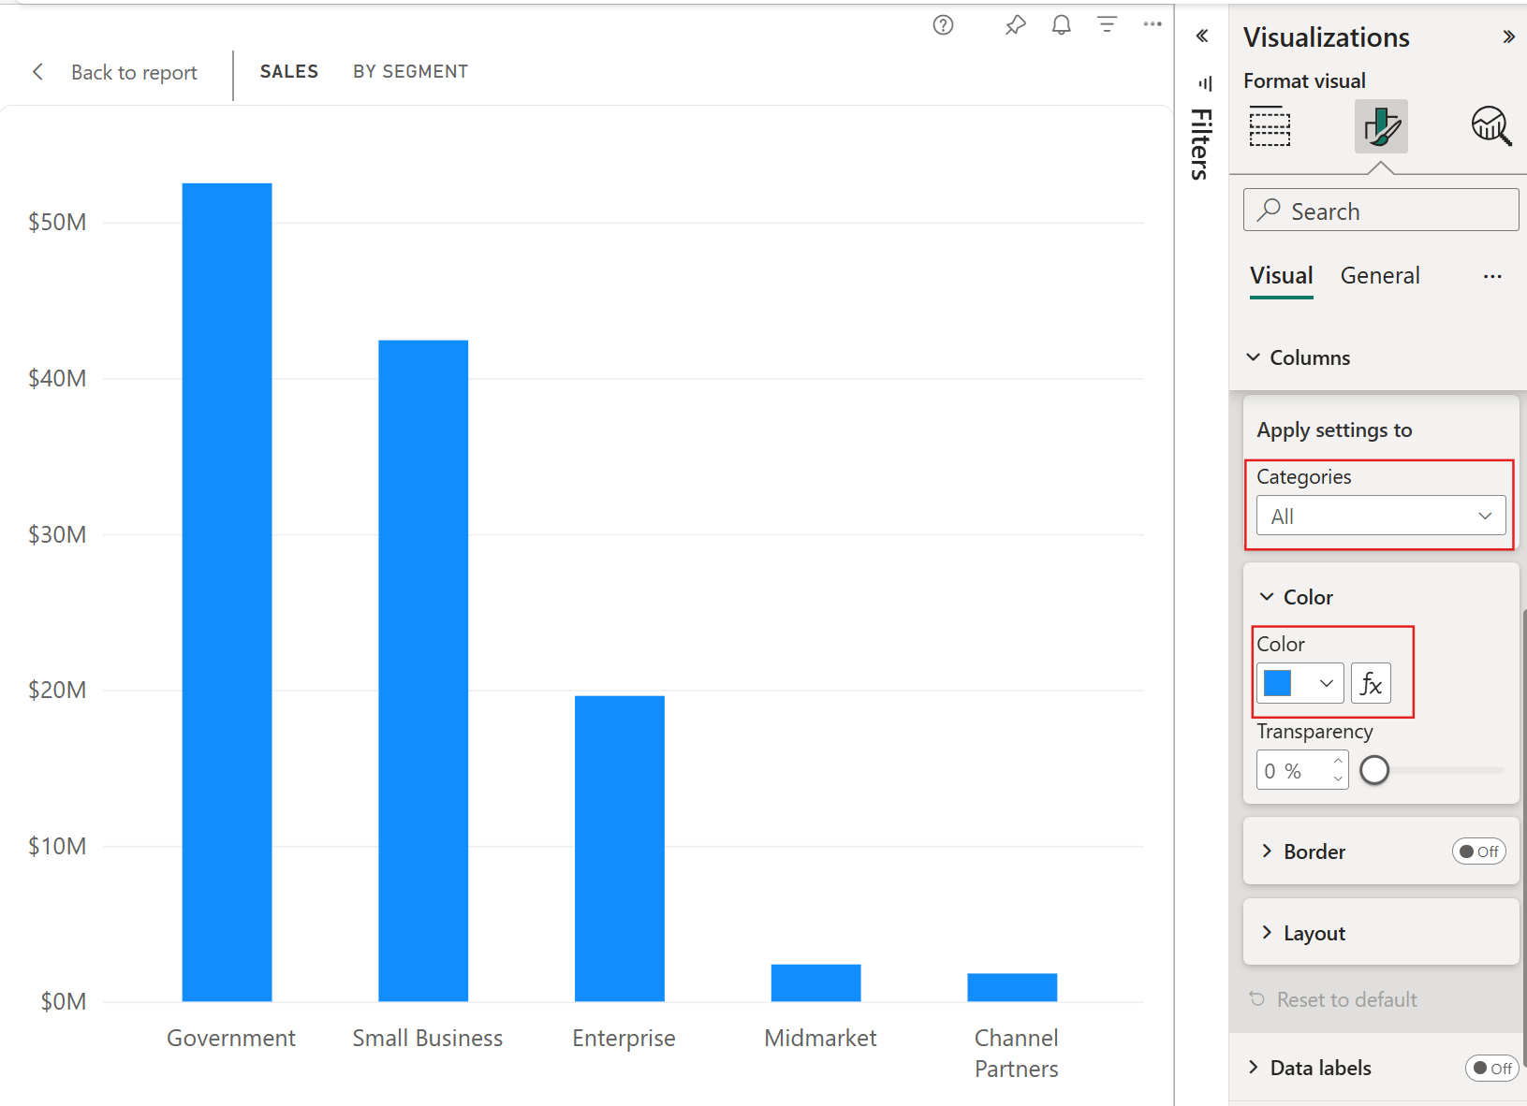Open the visual's more options ellipsis

pyautogui.click(x=1153, y=24)
